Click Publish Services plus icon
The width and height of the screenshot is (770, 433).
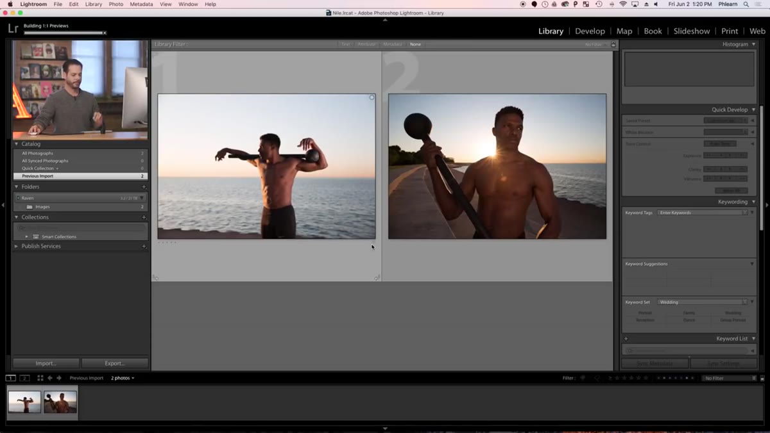[144, 246]
